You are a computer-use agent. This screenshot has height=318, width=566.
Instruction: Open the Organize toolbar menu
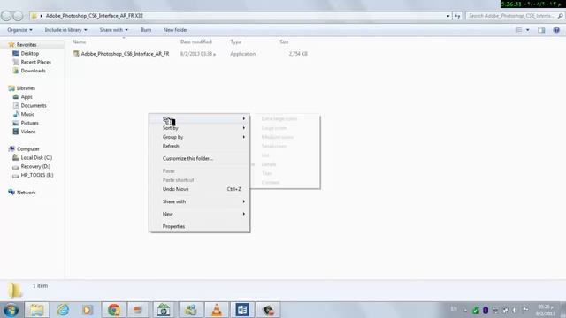tap(19, 30)
